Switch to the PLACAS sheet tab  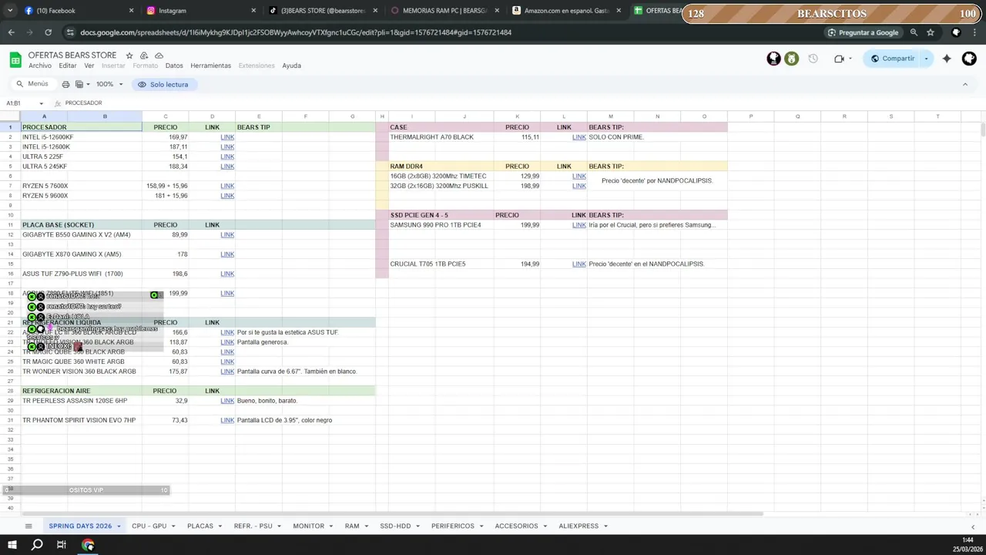point(200,526)
